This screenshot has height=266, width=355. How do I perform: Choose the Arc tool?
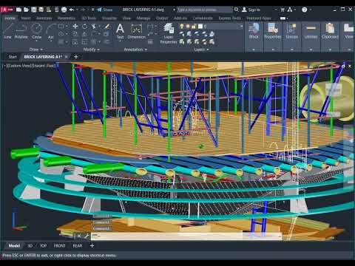(51, 31)
